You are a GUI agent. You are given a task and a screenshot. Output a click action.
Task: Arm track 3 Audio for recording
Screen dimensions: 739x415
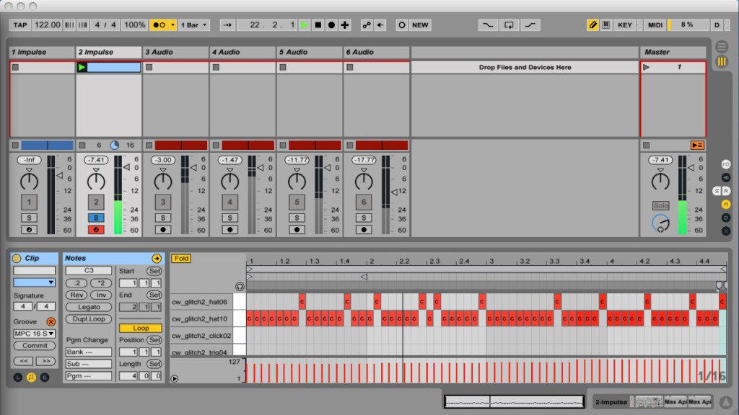[x=163, y=230]
